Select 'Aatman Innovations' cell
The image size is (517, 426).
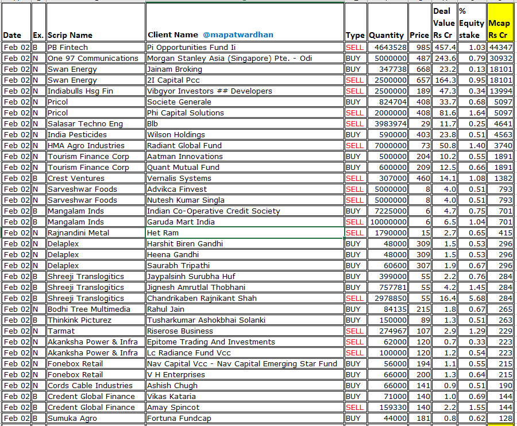(245, 156)
